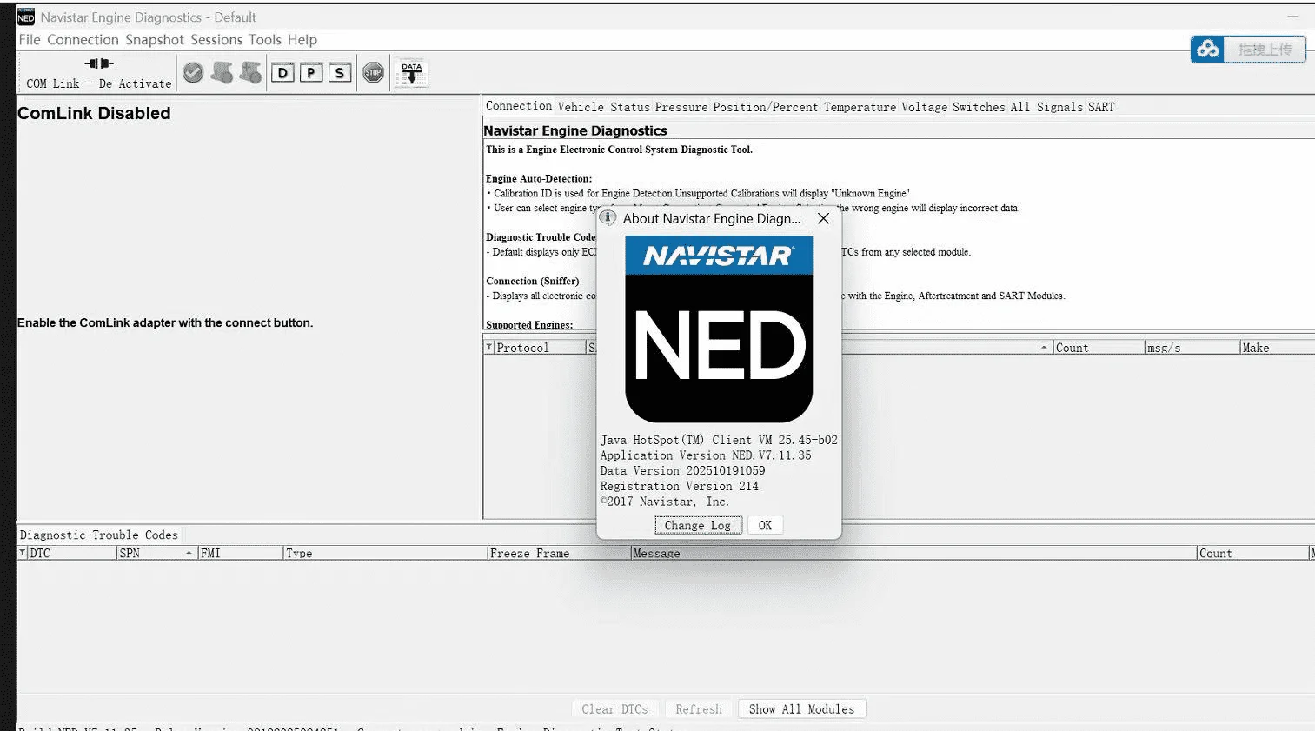Open the Snapshot menu
Viewport: 1315px width, 731px height.
[155, 40]
